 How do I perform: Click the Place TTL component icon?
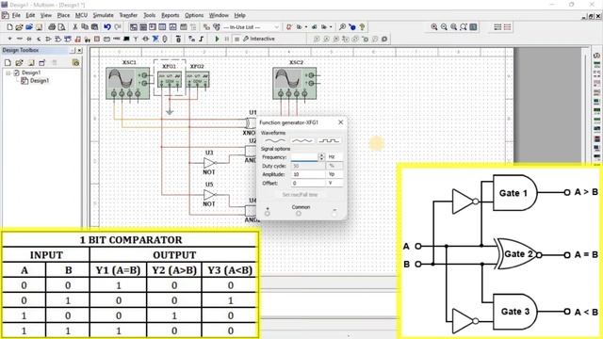click(58, 39)
